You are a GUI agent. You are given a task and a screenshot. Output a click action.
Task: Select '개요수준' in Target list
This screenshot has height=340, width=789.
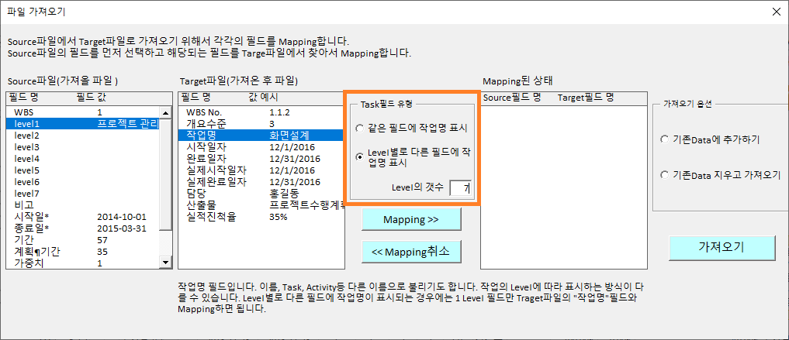[261, 124]
